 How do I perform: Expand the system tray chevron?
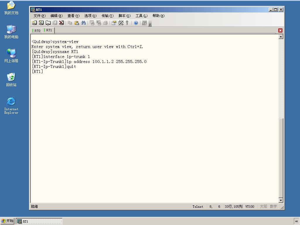point(296,221)
